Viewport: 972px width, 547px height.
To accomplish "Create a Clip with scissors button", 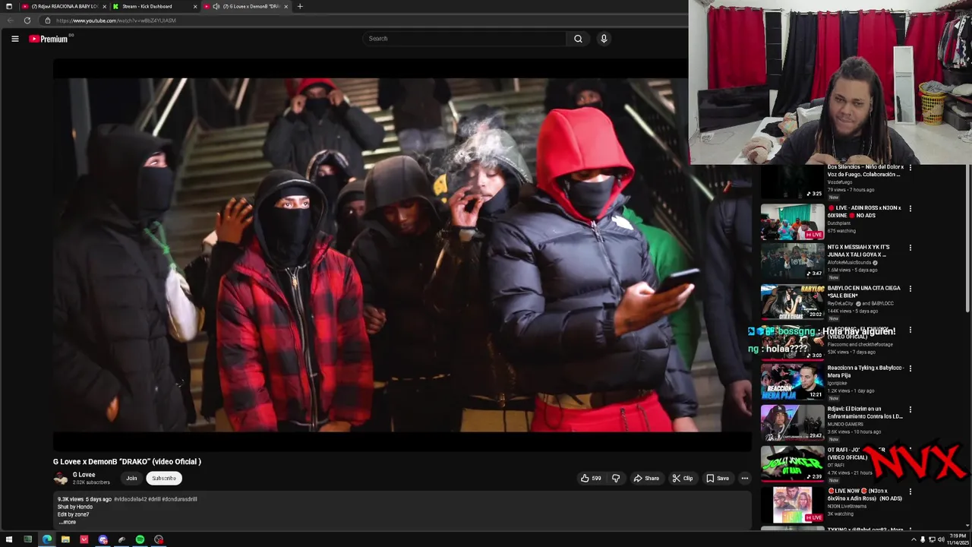I will pyautogui.click(x=682, y=479).
